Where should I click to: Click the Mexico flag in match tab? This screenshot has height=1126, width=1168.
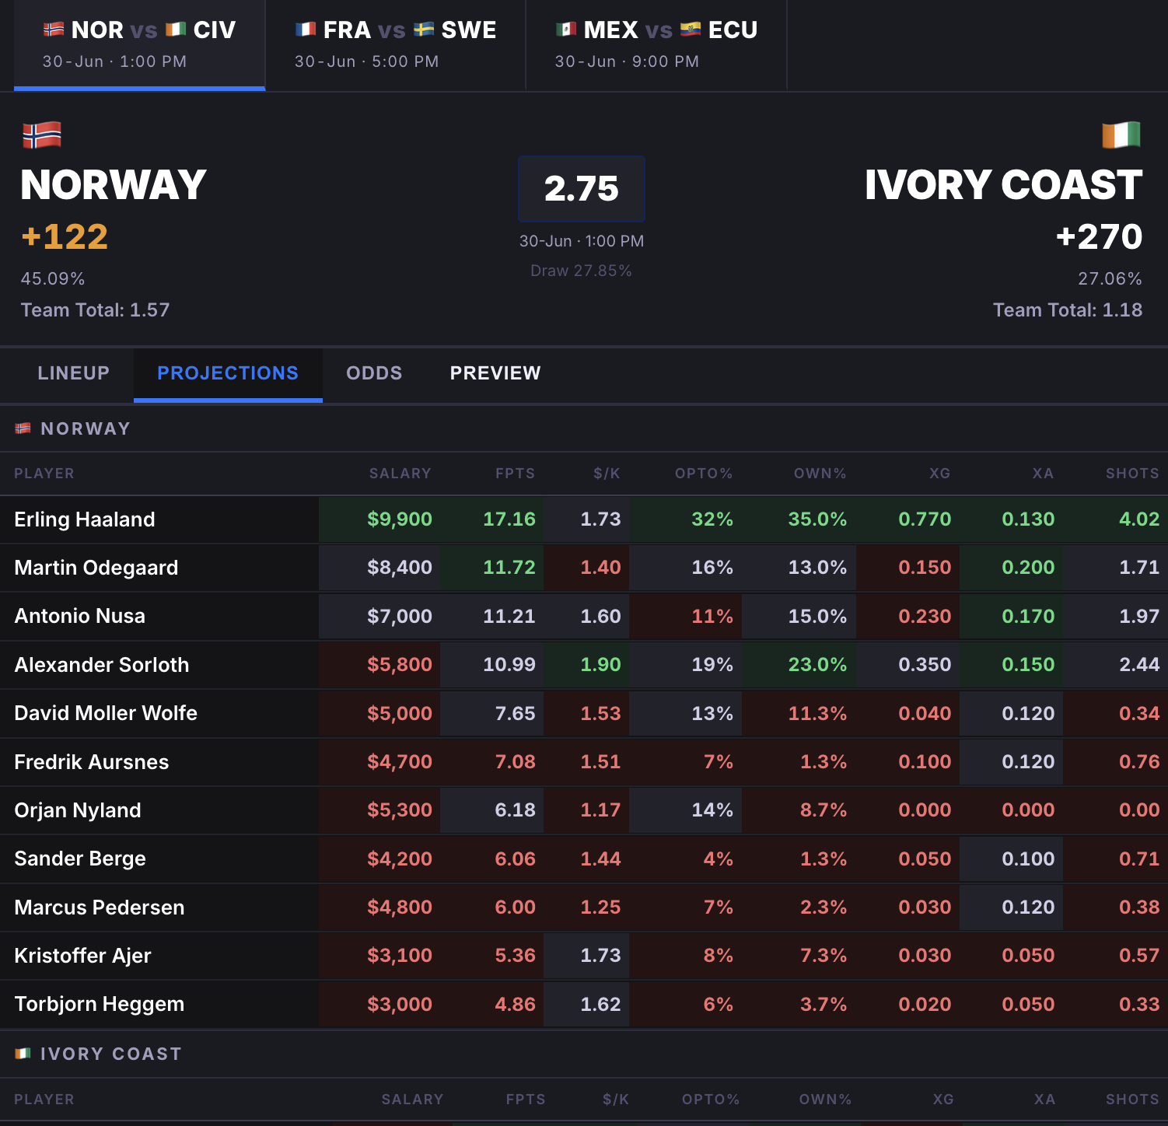point(566,30)
